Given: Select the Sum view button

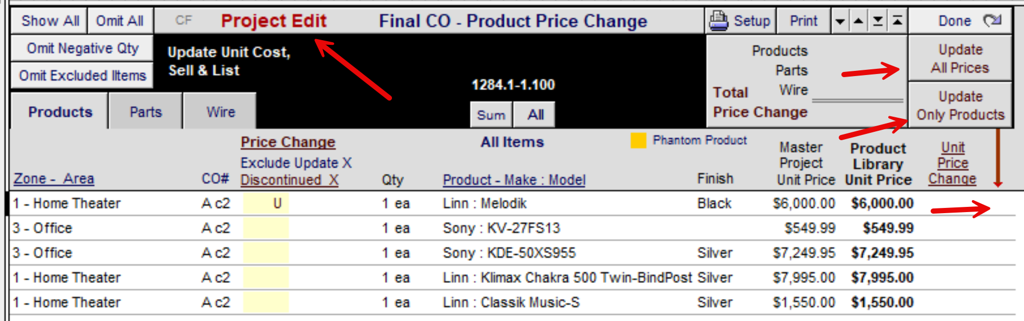Looking at the screenshot, I should tap(491, 115).
